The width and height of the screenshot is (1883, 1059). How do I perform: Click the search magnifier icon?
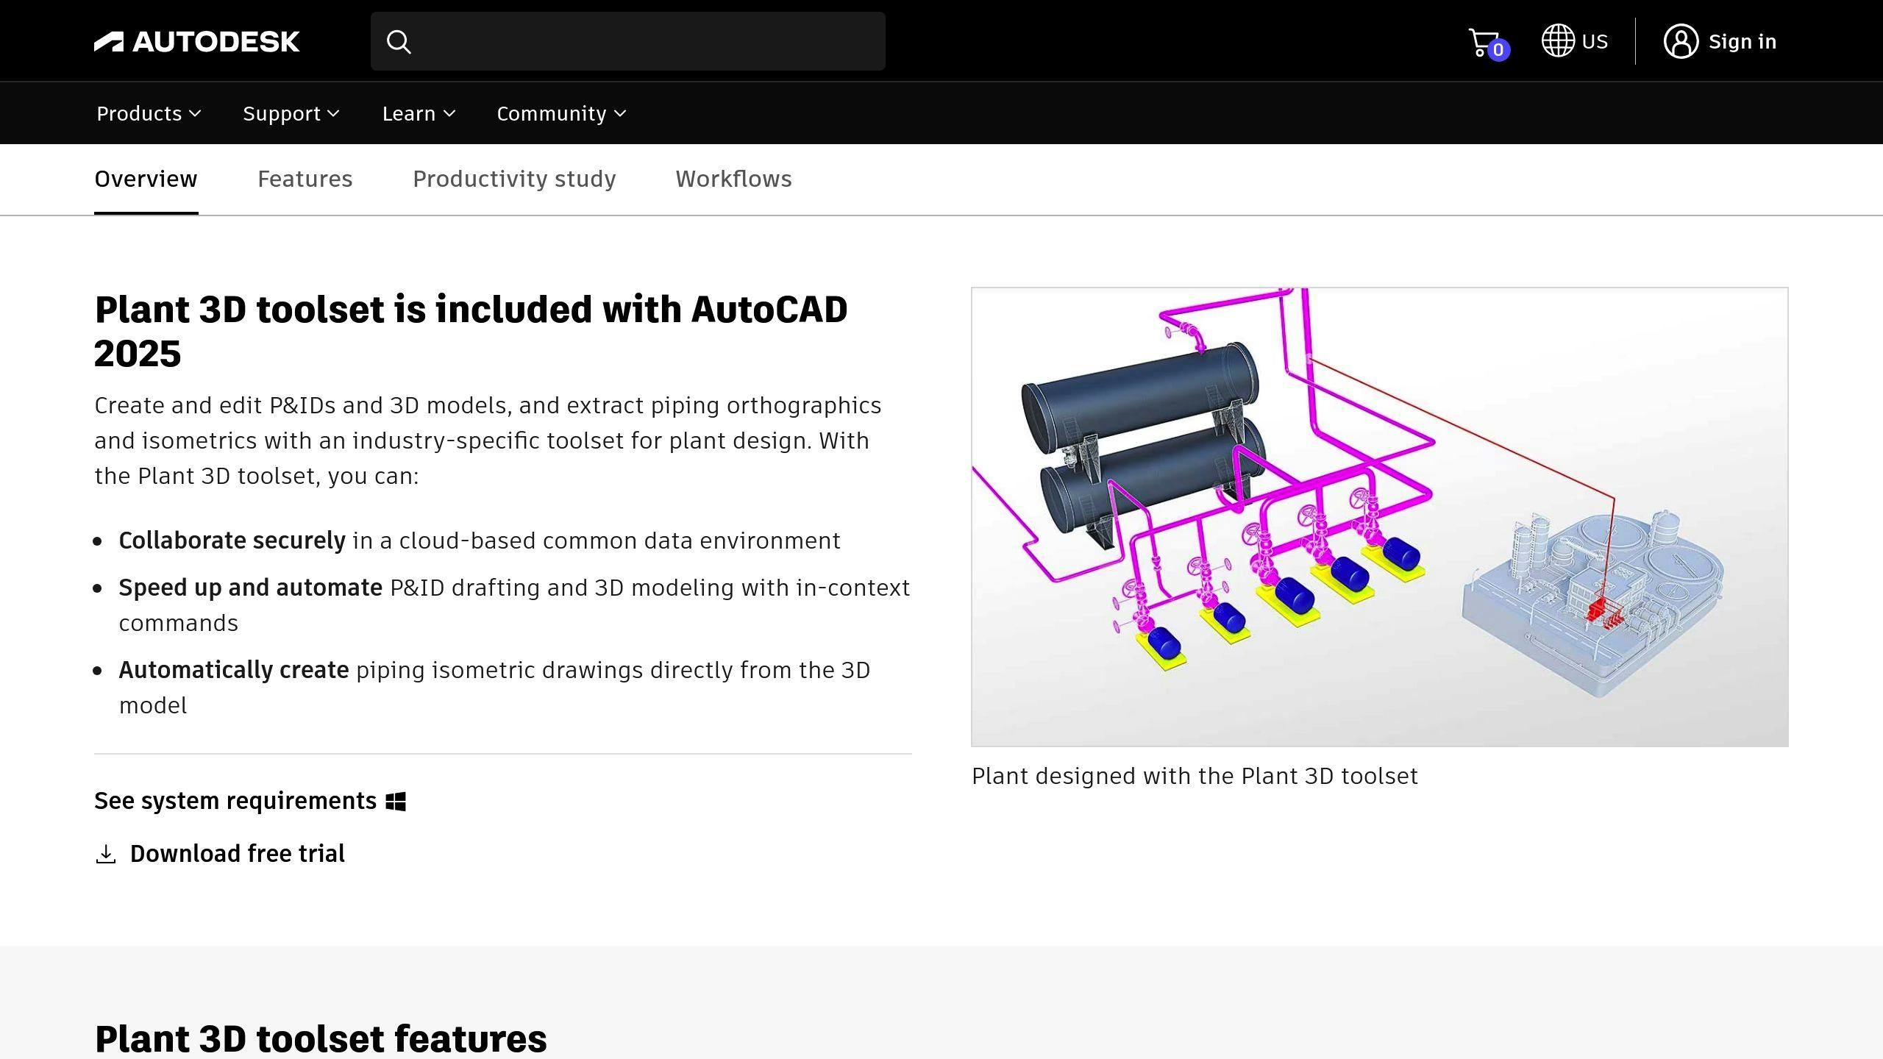point(399,42)
